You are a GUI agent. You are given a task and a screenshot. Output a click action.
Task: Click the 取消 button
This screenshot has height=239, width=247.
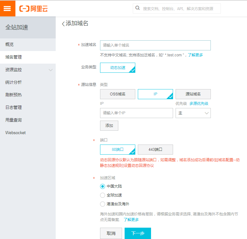coord(111,233)
